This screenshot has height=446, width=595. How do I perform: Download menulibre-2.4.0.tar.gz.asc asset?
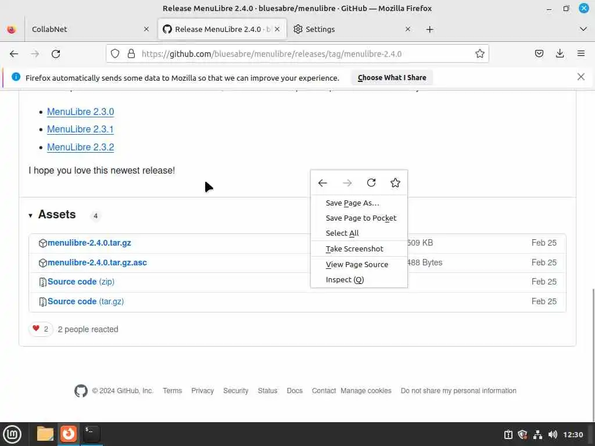click(97, 263)
